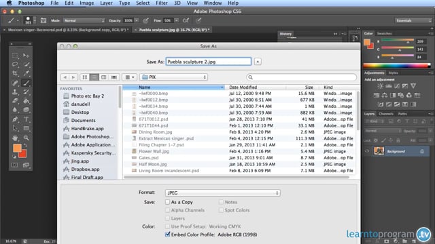
Task: Toggle the Alpha Channels checkbox
Action: click(x=167, y=210)
